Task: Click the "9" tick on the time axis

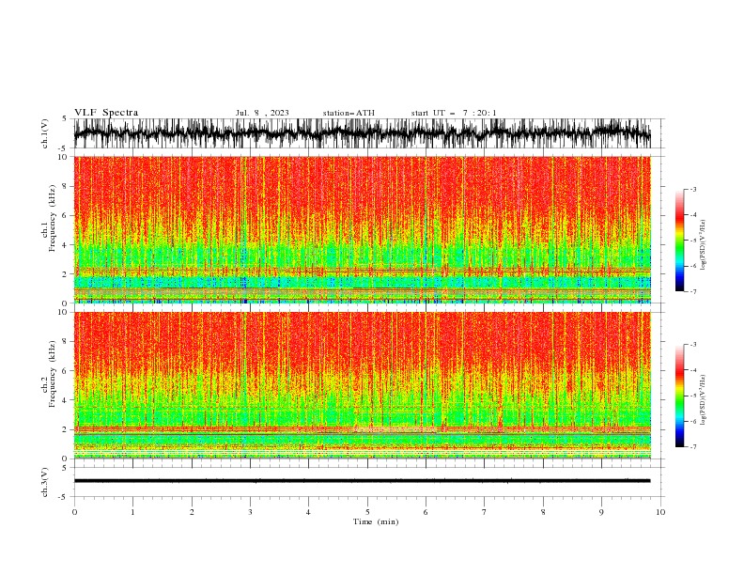Action: [x=601, y=512]
